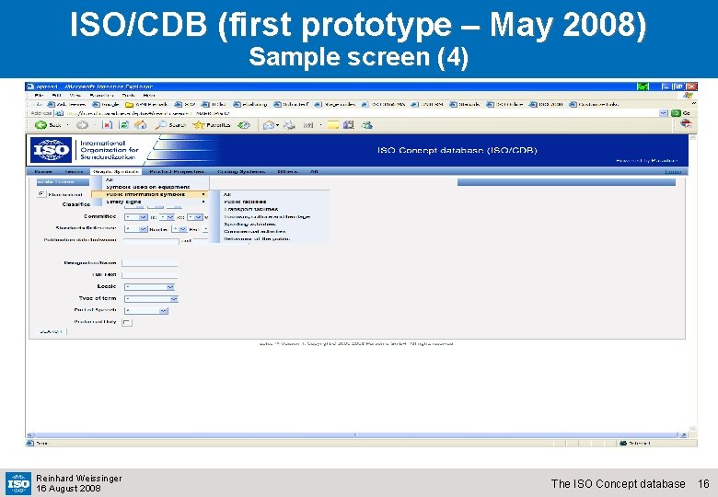The image size is (718, 497).
Task: Click the yellow Discuss folder toolbar icon
Action: (x=333, y=124)
